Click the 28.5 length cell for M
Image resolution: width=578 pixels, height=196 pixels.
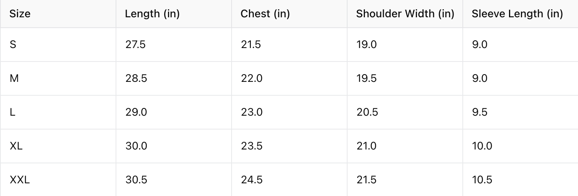136,78
